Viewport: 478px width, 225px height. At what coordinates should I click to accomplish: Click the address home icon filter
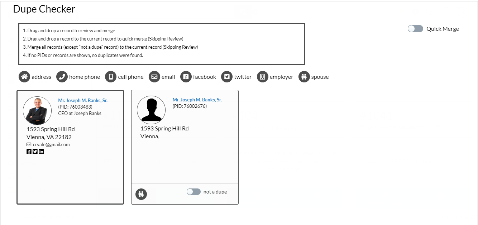(x=24, y=77)
